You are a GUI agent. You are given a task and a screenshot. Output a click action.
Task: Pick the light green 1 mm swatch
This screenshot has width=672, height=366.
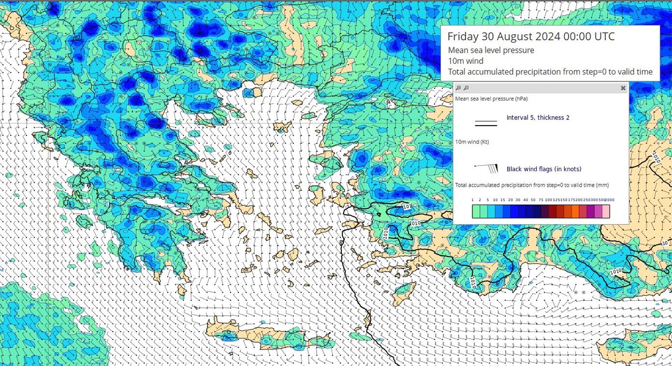pos(476,211)
